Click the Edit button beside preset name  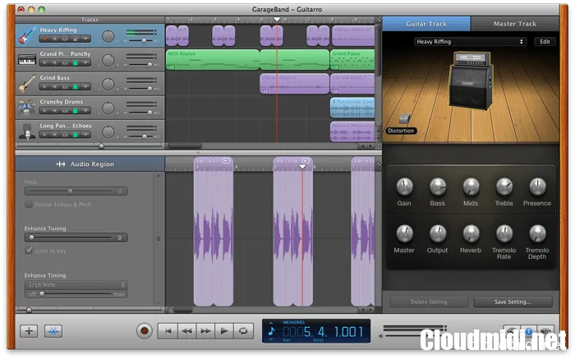point(545,42)
